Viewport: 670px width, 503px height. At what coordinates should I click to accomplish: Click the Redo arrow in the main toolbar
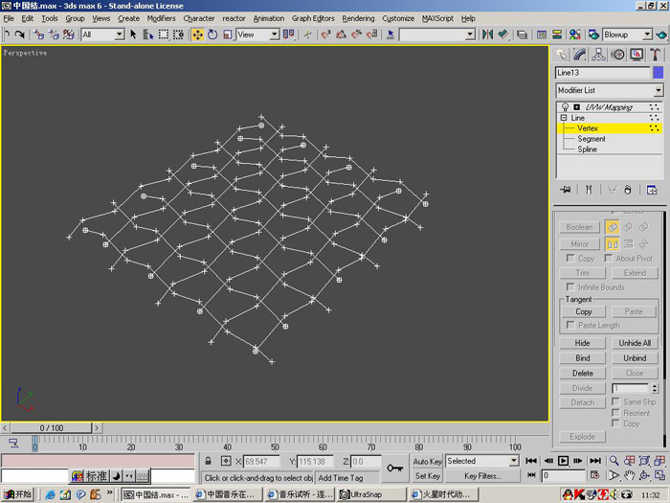point(20,34)
